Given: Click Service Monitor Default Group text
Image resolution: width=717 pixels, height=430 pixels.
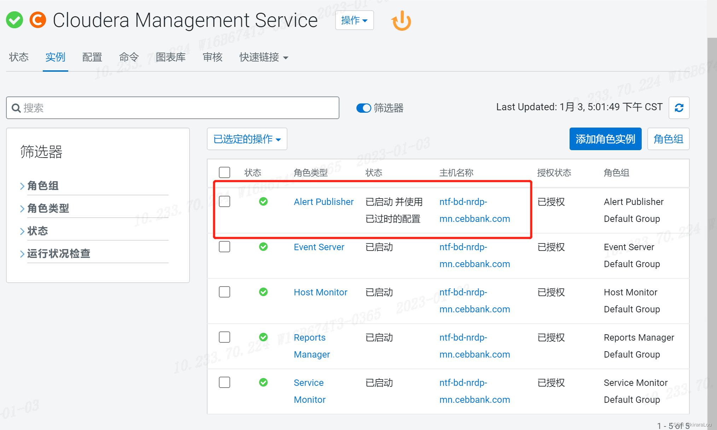Looking at the screenshot, I should pyautogui.click(x=636, y=391).
